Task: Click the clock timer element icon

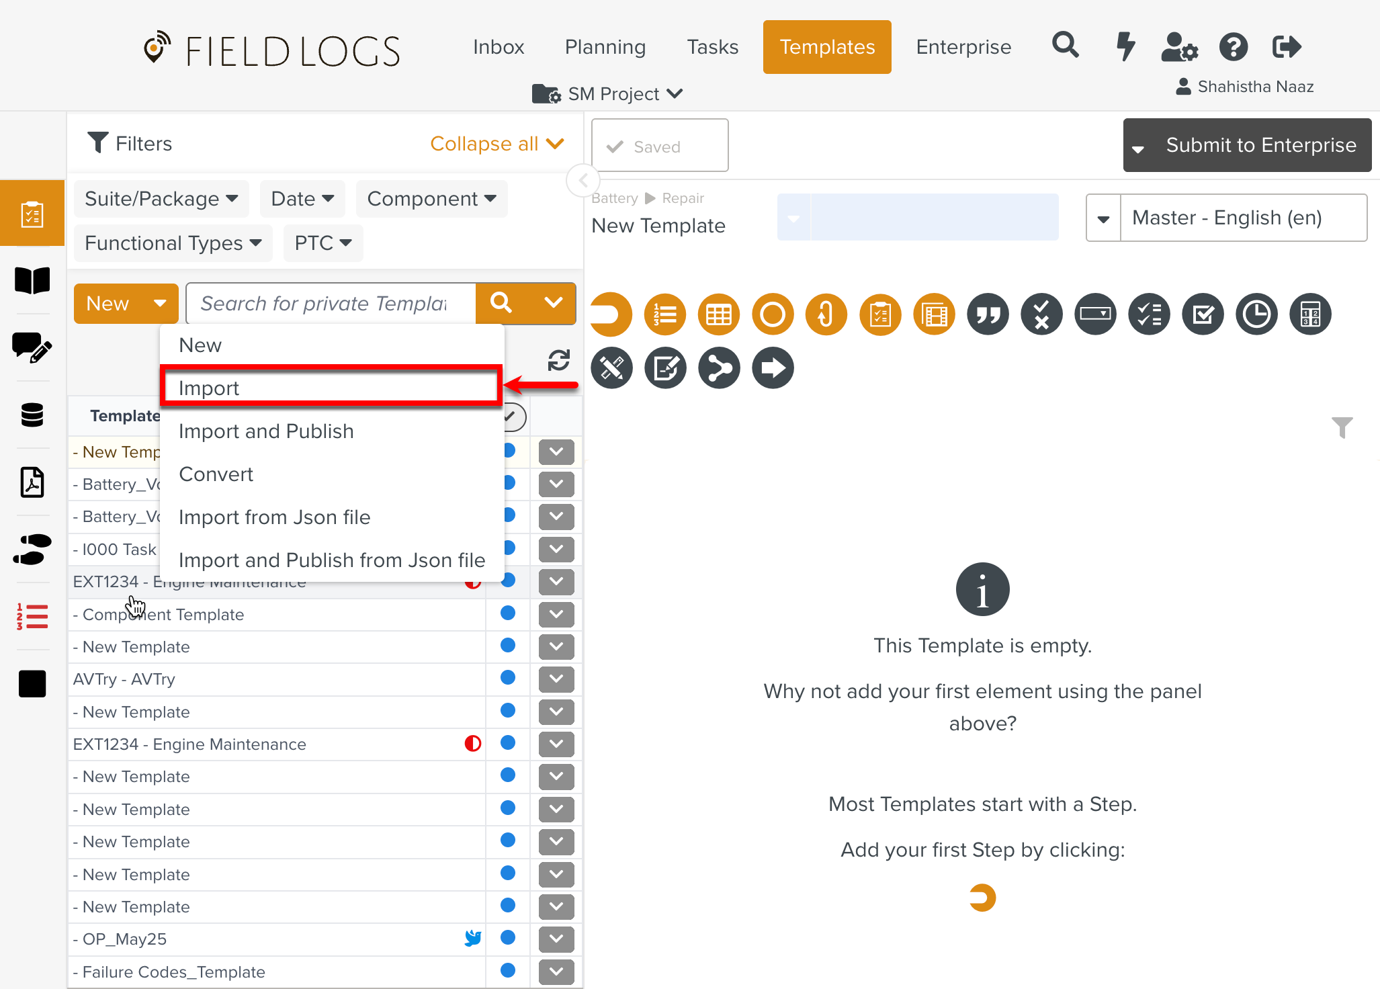Action: pos(1256,314)
